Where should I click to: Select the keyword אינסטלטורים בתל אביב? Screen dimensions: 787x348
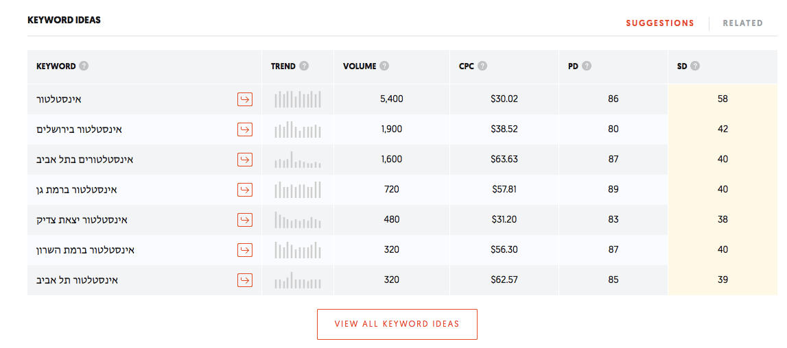coord(85,160)
